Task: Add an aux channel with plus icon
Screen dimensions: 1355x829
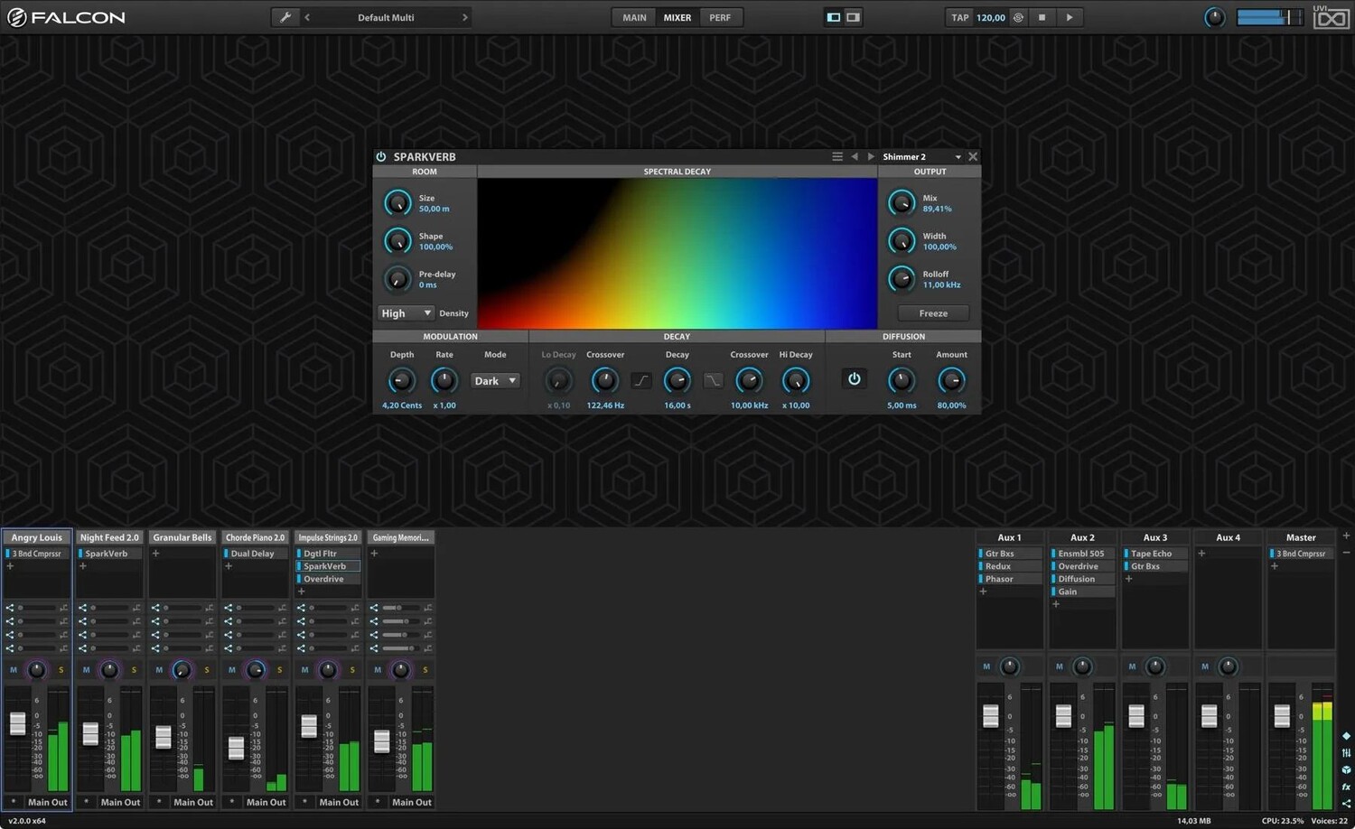Action: pos(1346,536)
